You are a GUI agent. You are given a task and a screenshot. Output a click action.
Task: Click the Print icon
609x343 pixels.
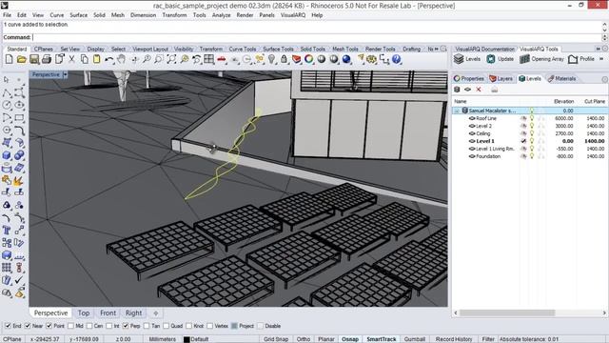click(47, 59)
